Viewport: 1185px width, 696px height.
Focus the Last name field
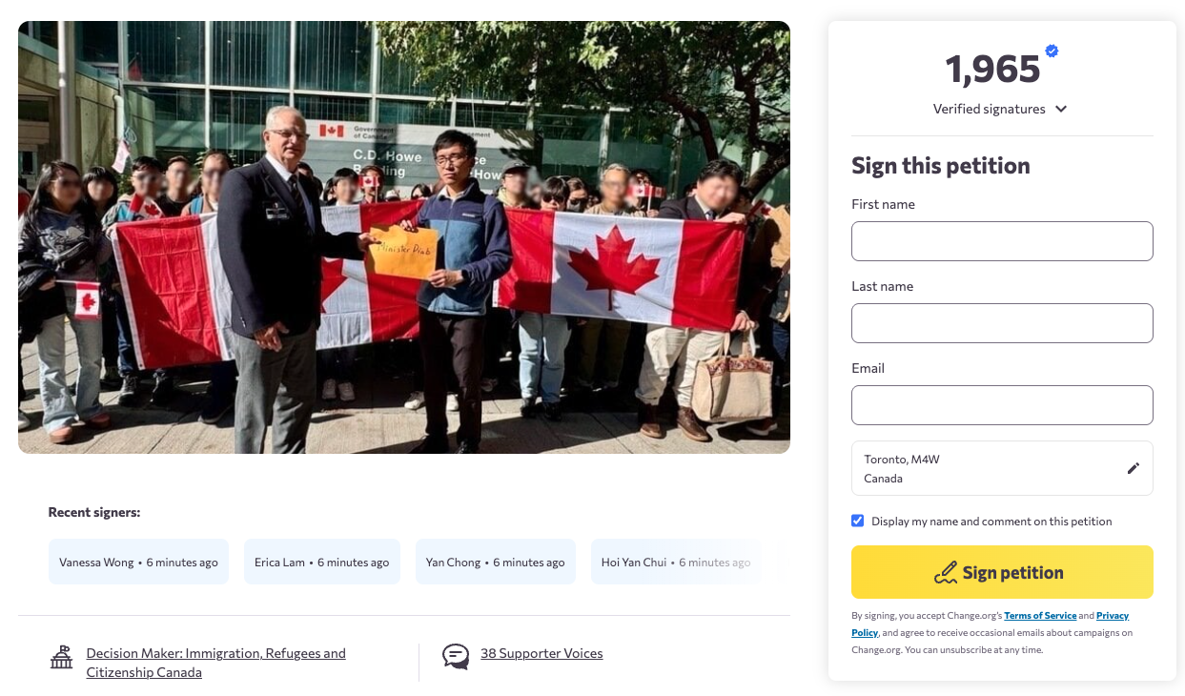1002,323
